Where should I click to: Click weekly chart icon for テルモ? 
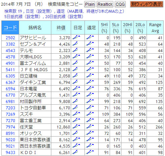pyautogui.click(x=90, y=50)
